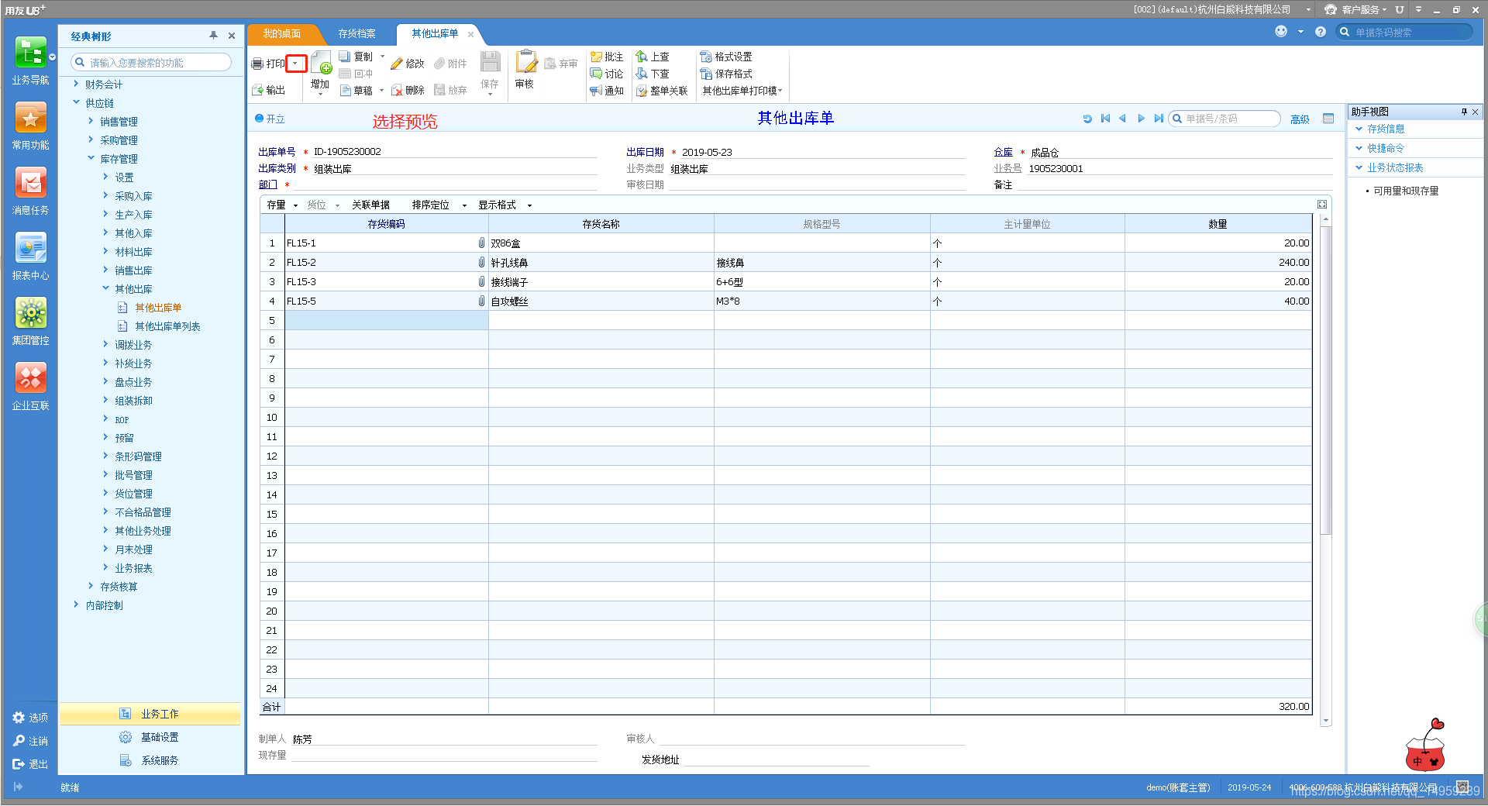Pin the 助手视图 panel
The width and height of the screenshot is (1488, 806).
pos(1463,112)
